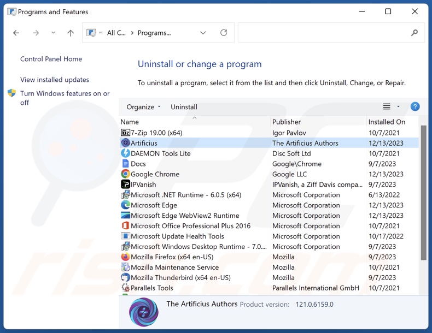Image resolution: width=432 pixels, height=333 pixels.
Task: Click the large Artificius logo in details pane
Action: click(x=143, y=312)
